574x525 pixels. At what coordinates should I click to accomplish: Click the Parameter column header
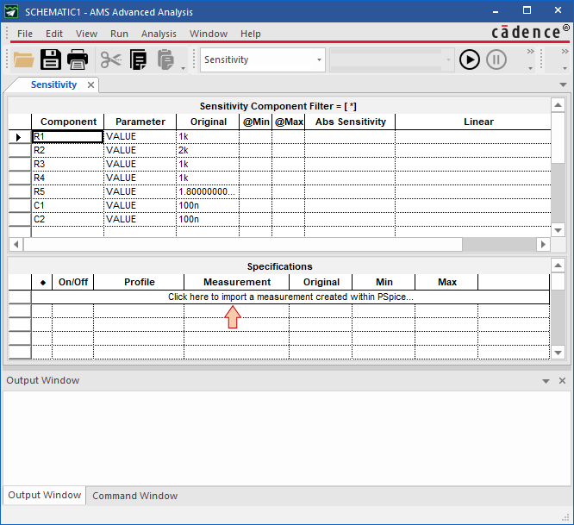(140, 122)
